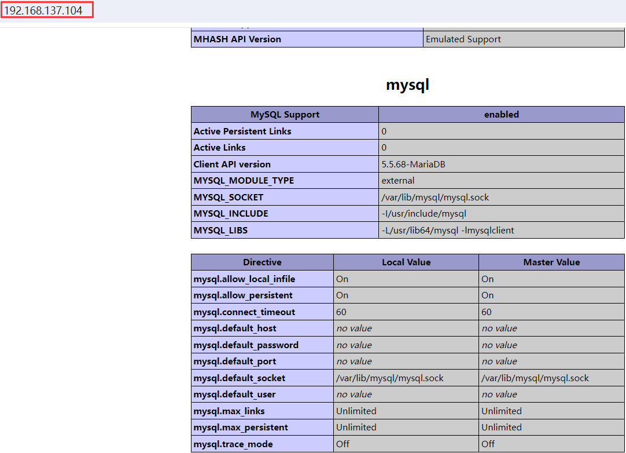
Task: Select the 'mysql.default_socket' directive
Action: pyautogui.click(x=262, y=378)
